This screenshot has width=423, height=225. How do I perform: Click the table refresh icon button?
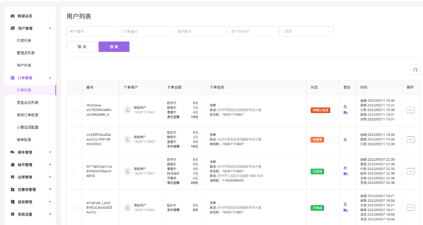coord(415,70)
